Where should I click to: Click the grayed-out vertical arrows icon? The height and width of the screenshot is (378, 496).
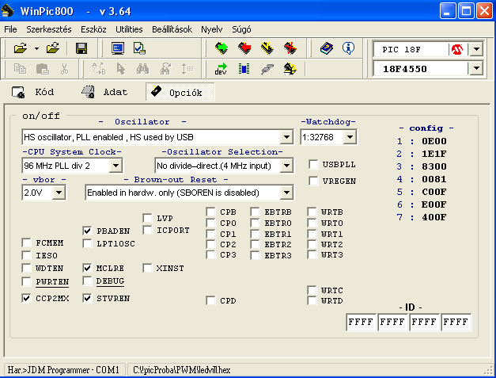pos(187,68)
